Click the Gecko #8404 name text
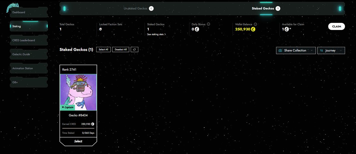Image resolution: width=356 pixels, height=154 pixels. click(78, 115)
